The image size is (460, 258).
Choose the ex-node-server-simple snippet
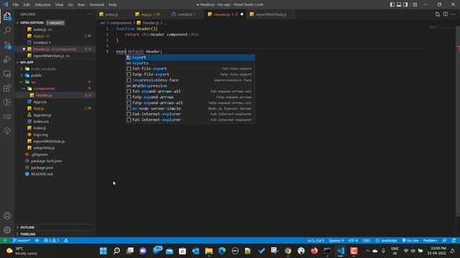[x=190, y=108]
